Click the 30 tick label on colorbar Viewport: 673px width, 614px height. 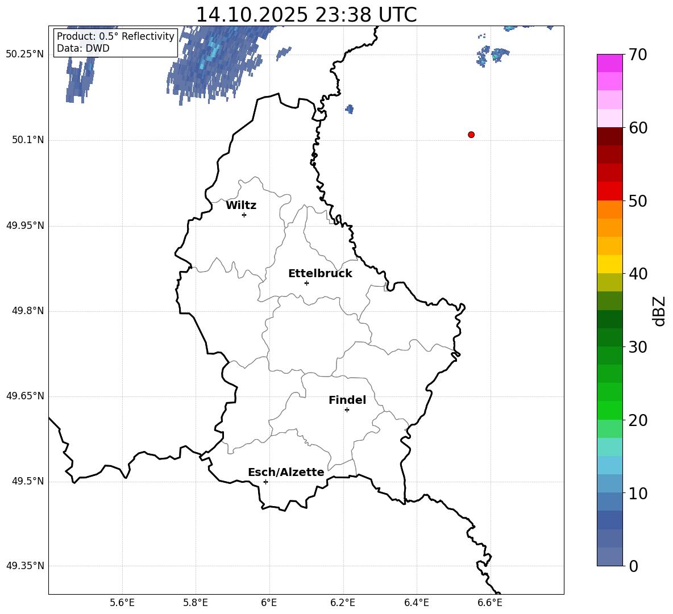click(638, 347)
